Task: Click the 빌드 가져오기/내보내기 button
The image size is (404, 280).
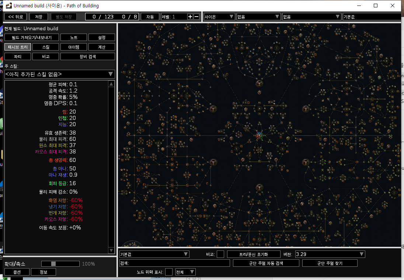Action: 32,37
